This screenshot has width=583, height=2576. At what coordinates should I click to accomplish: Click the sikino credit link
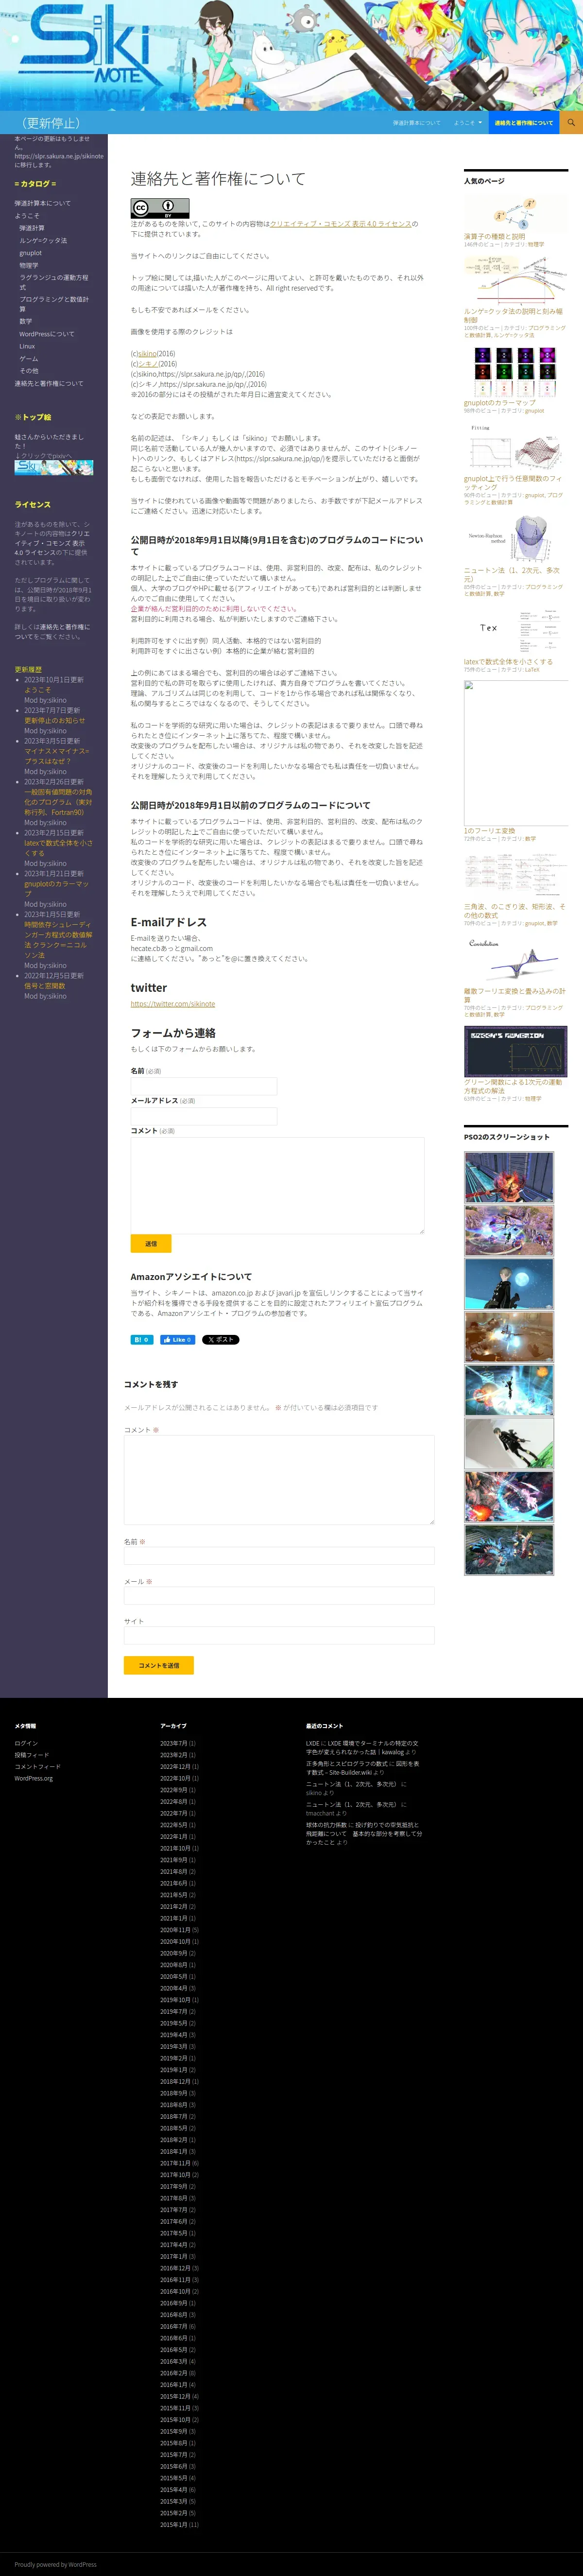(x=147, y=353)
